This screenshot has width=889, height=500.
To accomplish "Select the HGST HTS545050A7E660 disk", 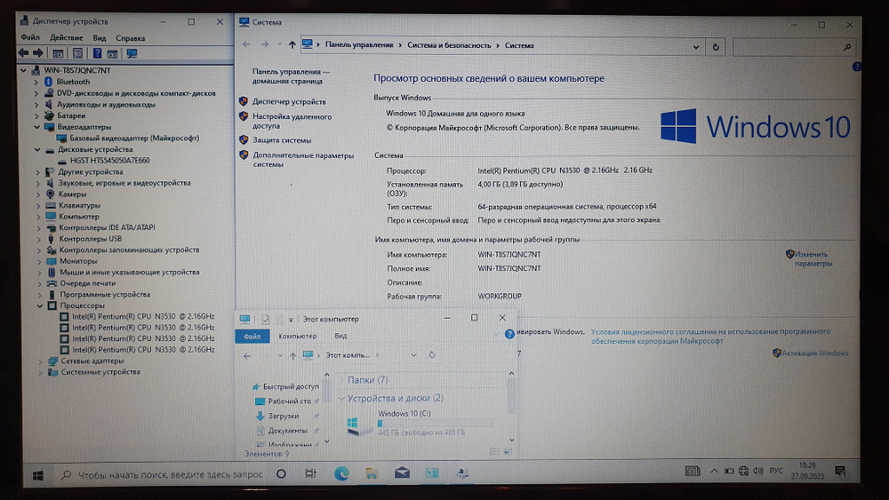I will tap(110, 160).
